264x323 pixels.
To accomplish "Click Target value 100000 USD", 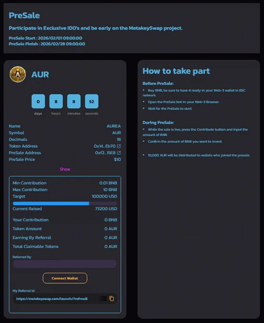I will point(105,196).
